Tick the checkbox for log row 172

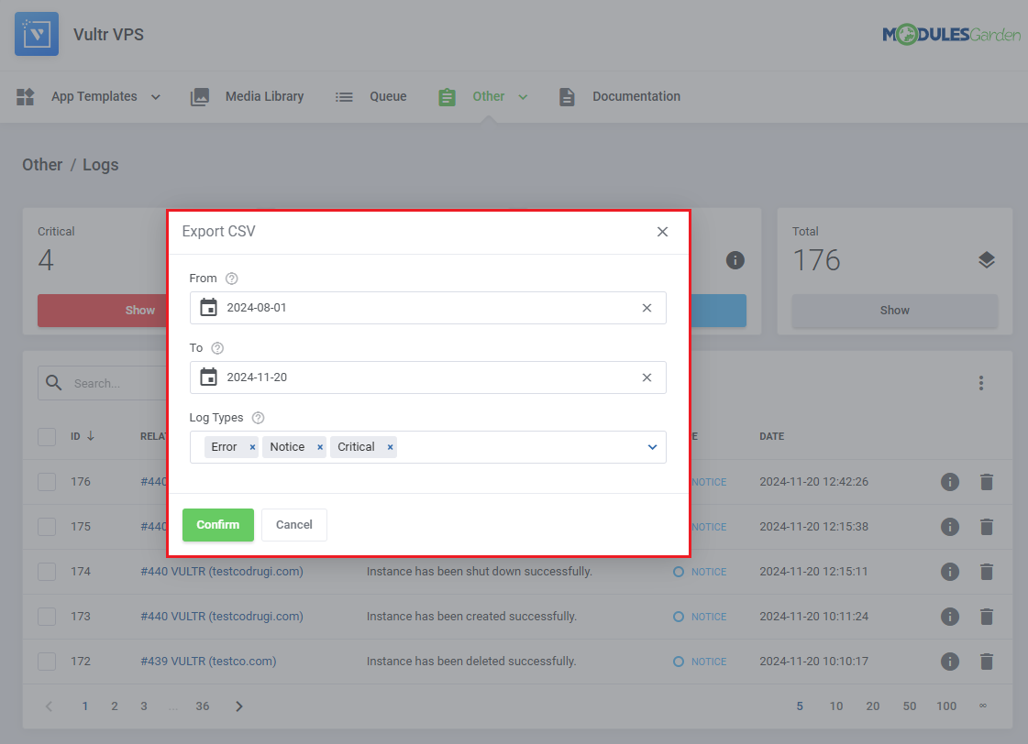pos(47,662)
